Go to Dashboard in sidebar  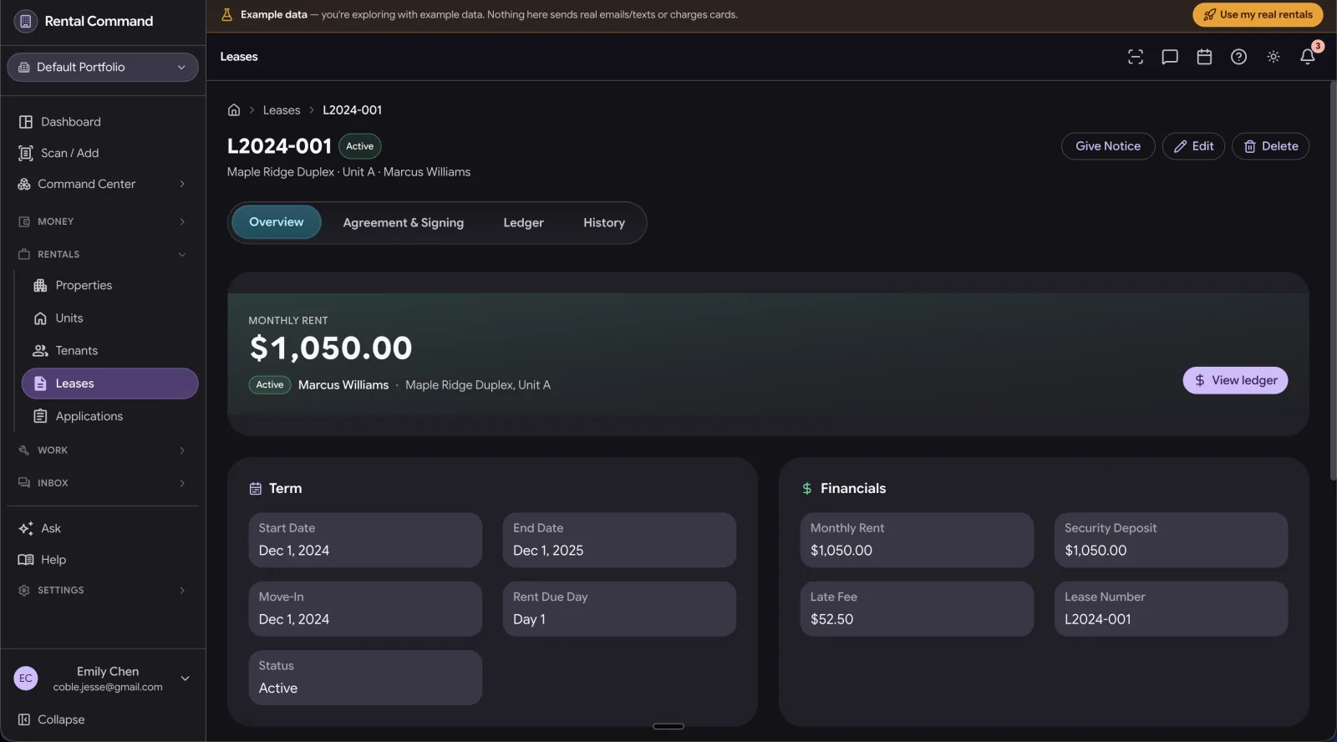tap(102, 122)
